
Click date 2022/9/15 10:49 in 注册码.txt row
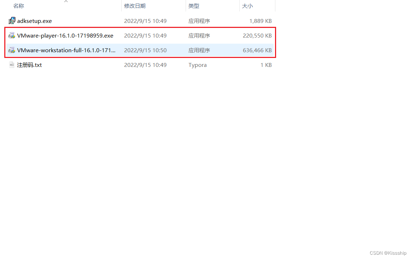145,65
